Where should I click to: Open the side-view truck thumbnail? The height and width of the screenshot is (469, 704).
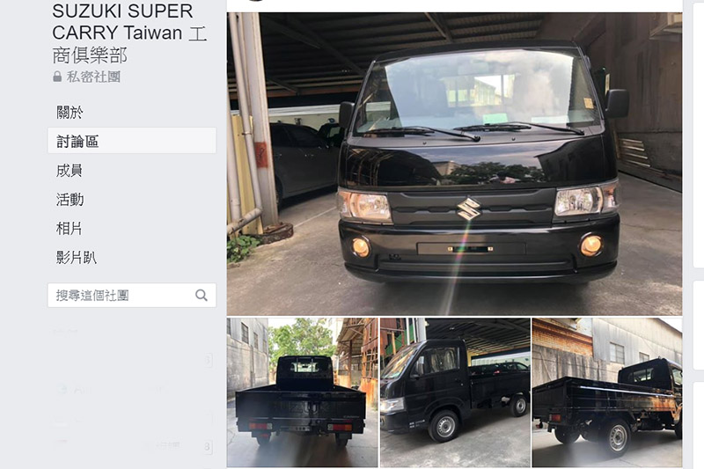tap(455, 392)
